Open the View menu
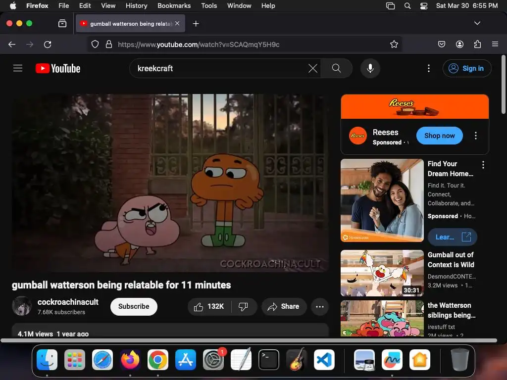The image size is (507, 380). 108,5
